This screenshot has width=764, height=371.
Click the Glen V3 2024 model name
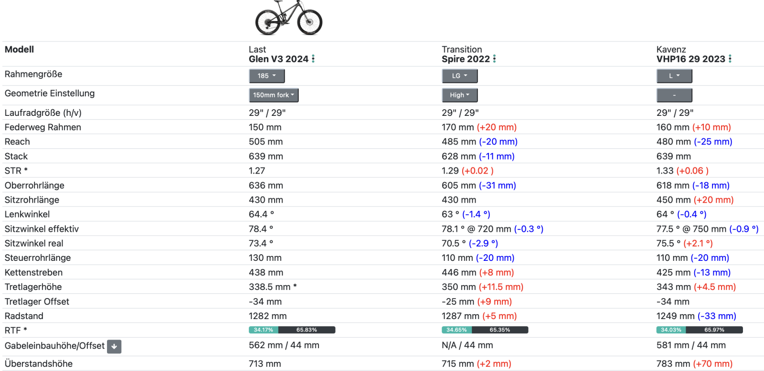(278, 59)
